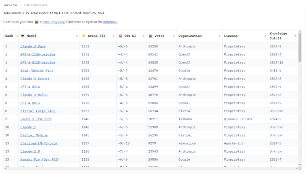The height and width of the screenshot is (174, 306).
Task: Open Bard (Gemini Pro) model page
Action: 37,70
